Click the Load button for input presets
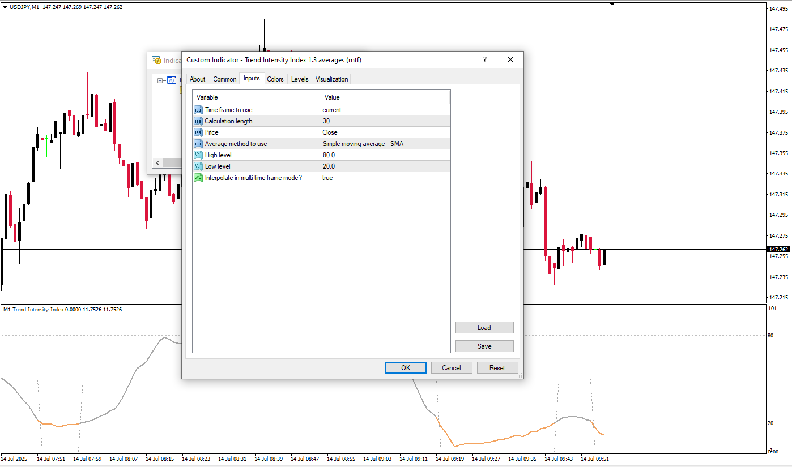This screenshot has height=467, width=792. coord(484,328)
